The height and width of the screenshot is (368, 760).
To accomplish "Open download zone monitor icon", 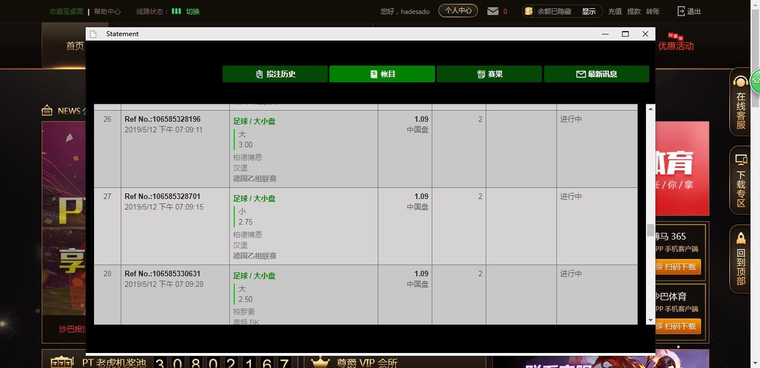I will click(741, 160).
